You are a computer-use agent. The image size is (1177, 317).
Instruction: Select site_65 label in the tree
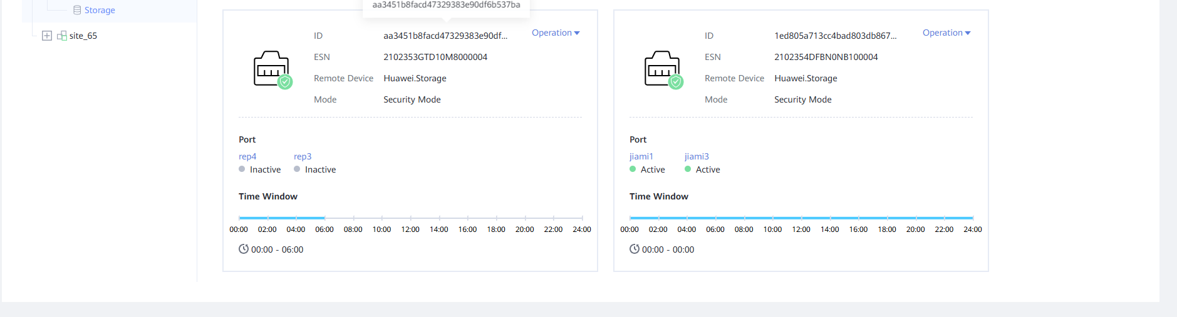(x=83, y=36)
